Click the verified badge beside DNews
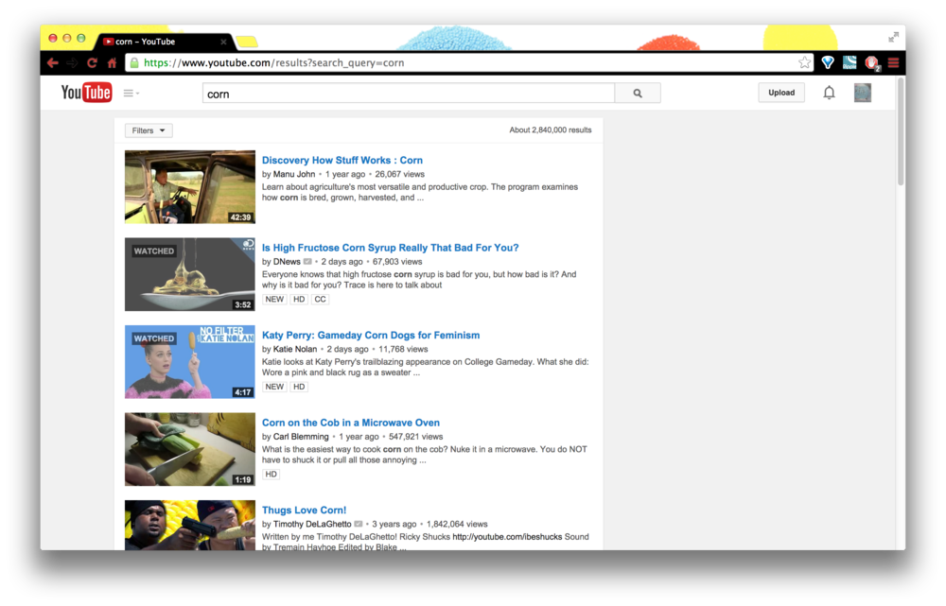946x606 pixels. pyautogui.click(x=307, y=262)
